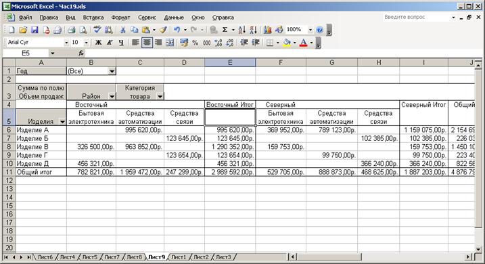Open the Год (Все) filter dropdown
Screen dimensions: 485x264
click(x=112, y=71)
